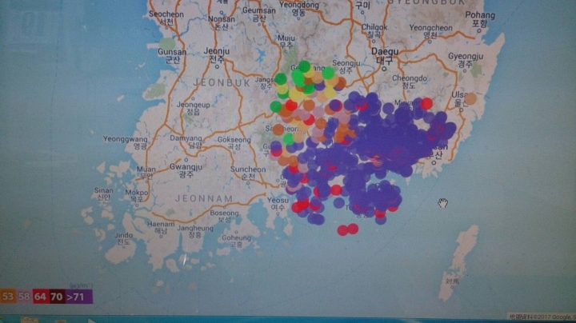576x323 pixels.
Task: Click the Gyeongju city label
Action: pyautogui.click(x=466, y=60)
